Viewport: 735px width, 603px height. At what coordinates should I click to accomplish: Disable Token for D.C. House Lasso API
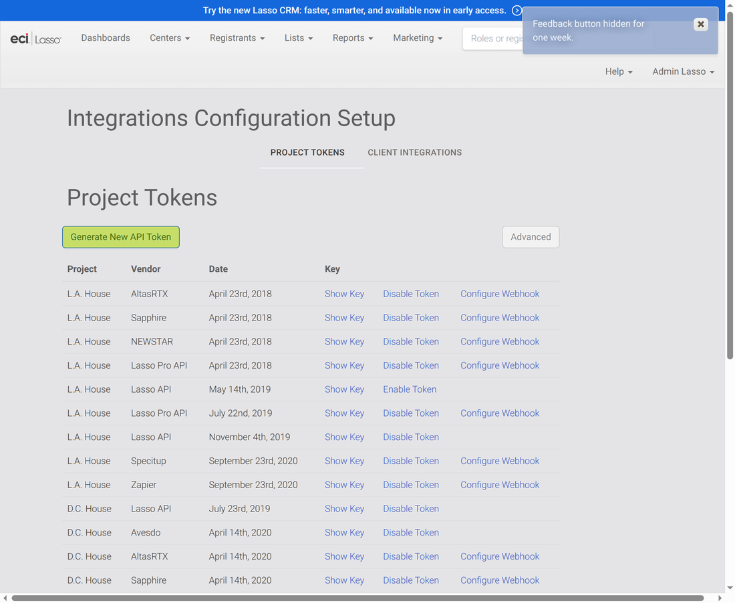[x=411, y=510]
